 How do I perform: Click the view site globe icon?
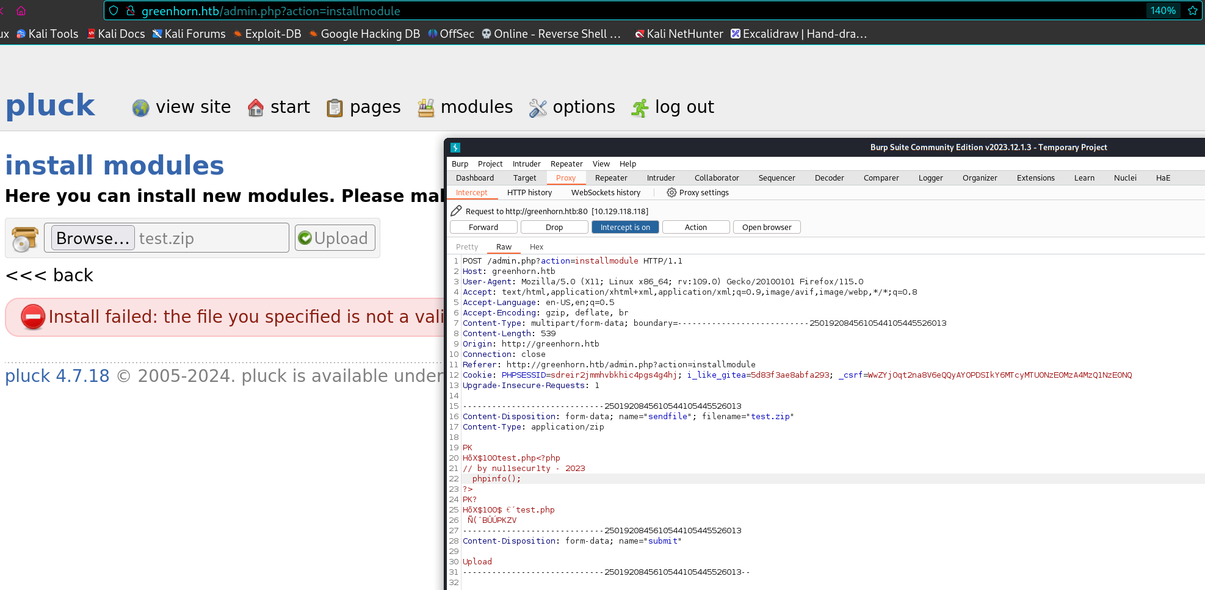141,108
